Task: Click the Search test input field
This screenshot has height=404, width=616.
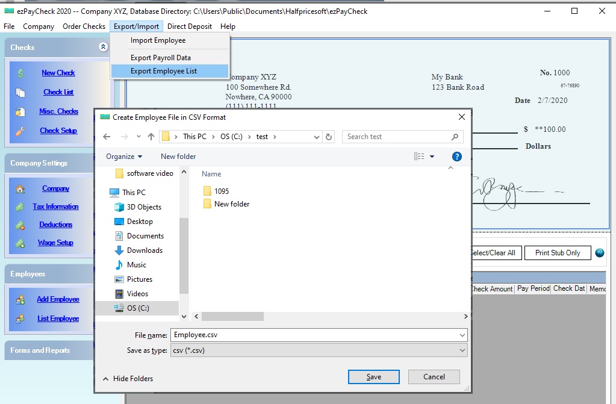Action: pos(397,137)
